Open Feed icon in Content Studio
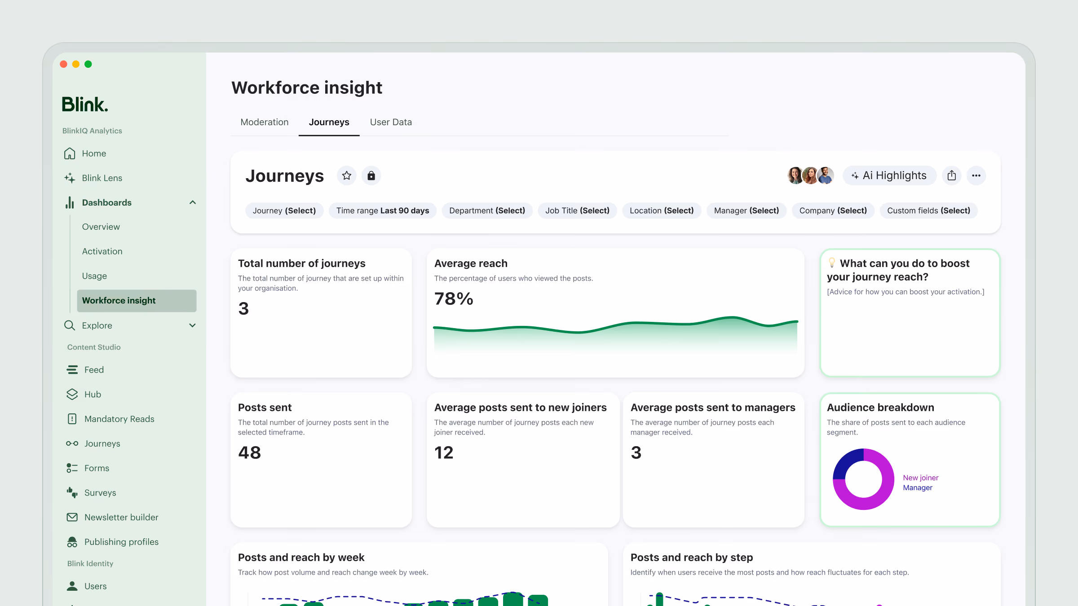 coord(72,370)
